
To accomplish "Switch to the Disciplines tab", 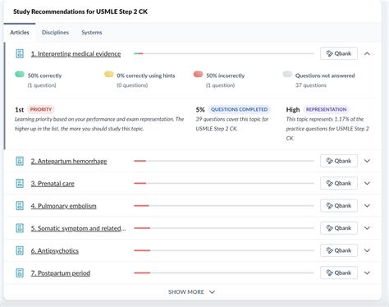I will click(55, 32).
